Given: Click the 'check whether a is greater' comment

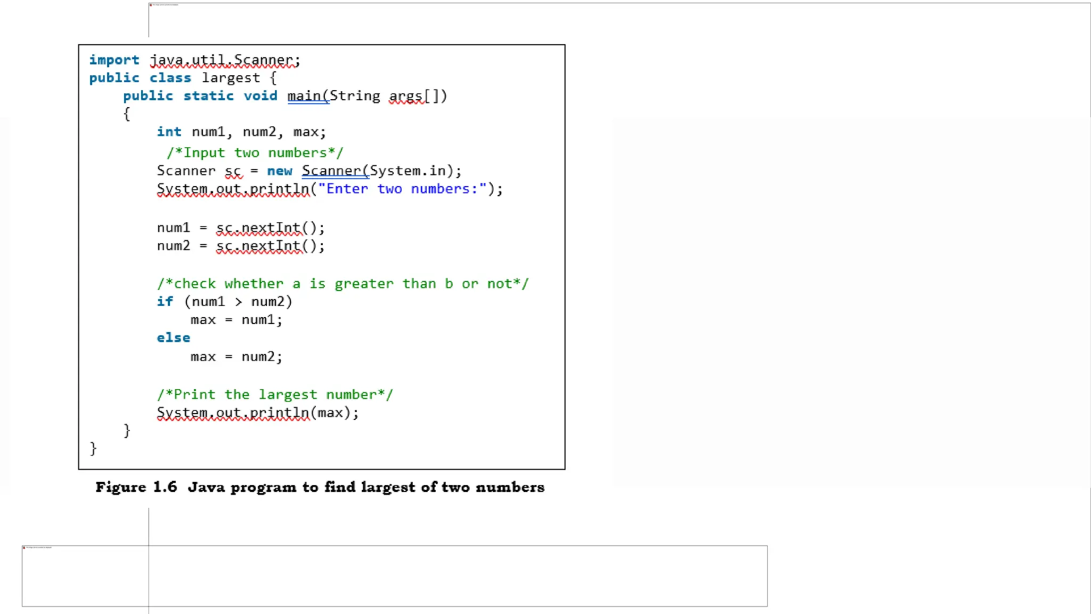Looking at the screenshot, I should click(x=343, y=284).
